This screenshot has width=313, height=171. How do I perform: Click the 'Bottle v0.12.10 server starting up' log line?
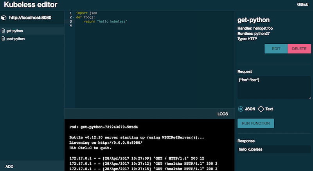tap(137, 137)
